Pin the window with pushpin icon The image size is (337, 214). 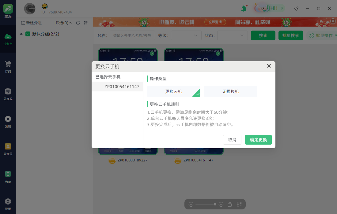pyautogui.click(x=296, y=9)
